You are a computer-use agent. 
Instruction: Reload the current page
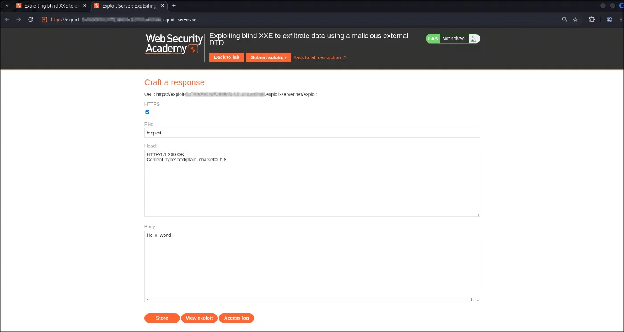coord(30,20)
